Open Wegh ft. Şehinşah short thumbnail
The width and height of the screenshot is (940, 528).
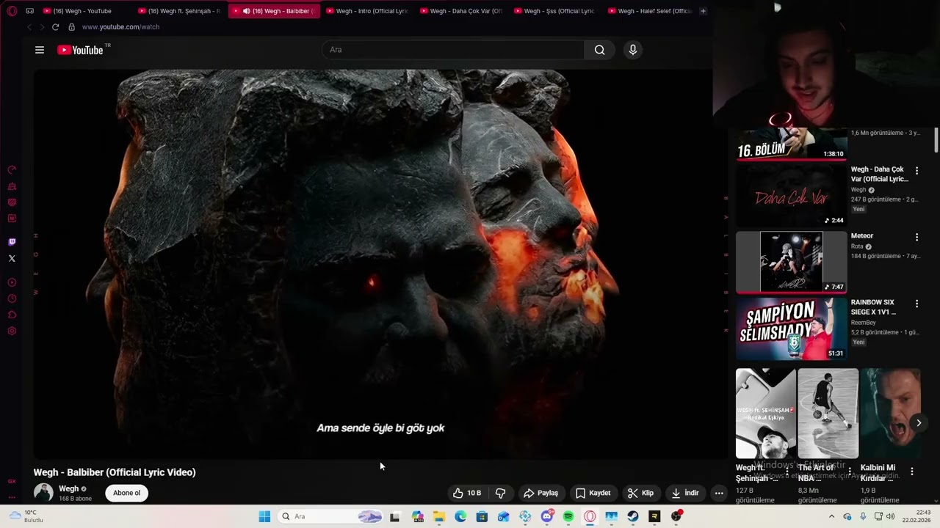pyautogui.click(x=765, y=414)
